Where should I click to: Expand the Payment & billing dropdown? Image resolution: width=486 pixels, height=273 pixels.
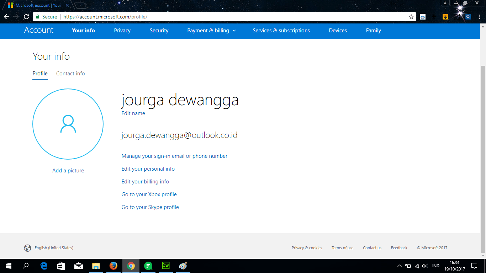(211, 31)
